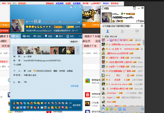Open contact 'a万达潮服潮鞋-工厂直销'
164x113 pixels.
(x=122, y=71)
